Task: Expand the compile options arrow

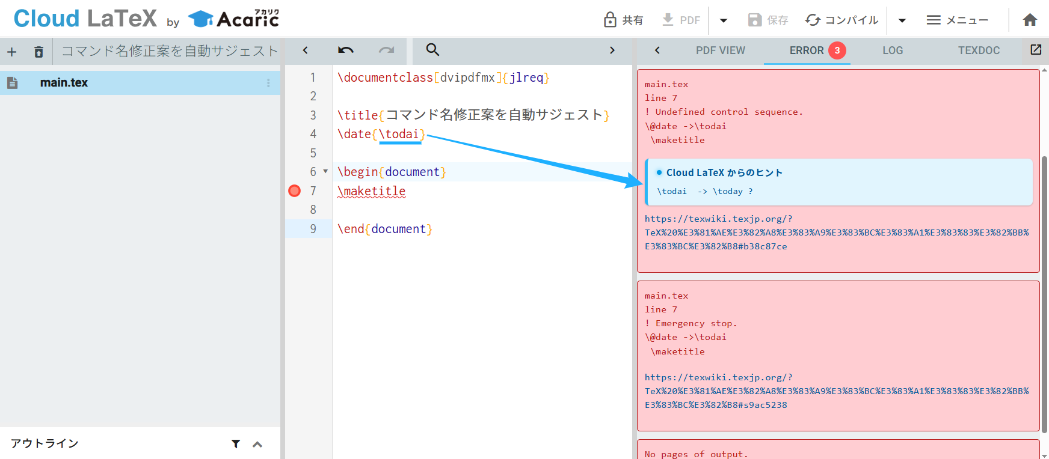Action: coord(902,20)
